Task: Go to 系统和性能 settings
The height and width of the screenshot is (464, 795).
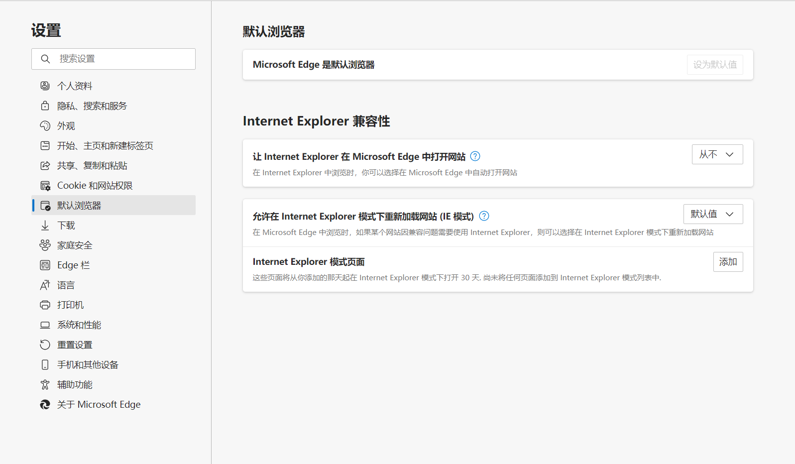Action: click(x=114, y=325)
